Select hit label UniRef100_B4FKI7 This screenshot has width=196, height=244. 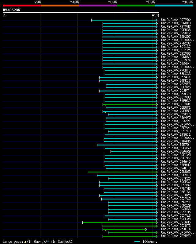(176, 81)
